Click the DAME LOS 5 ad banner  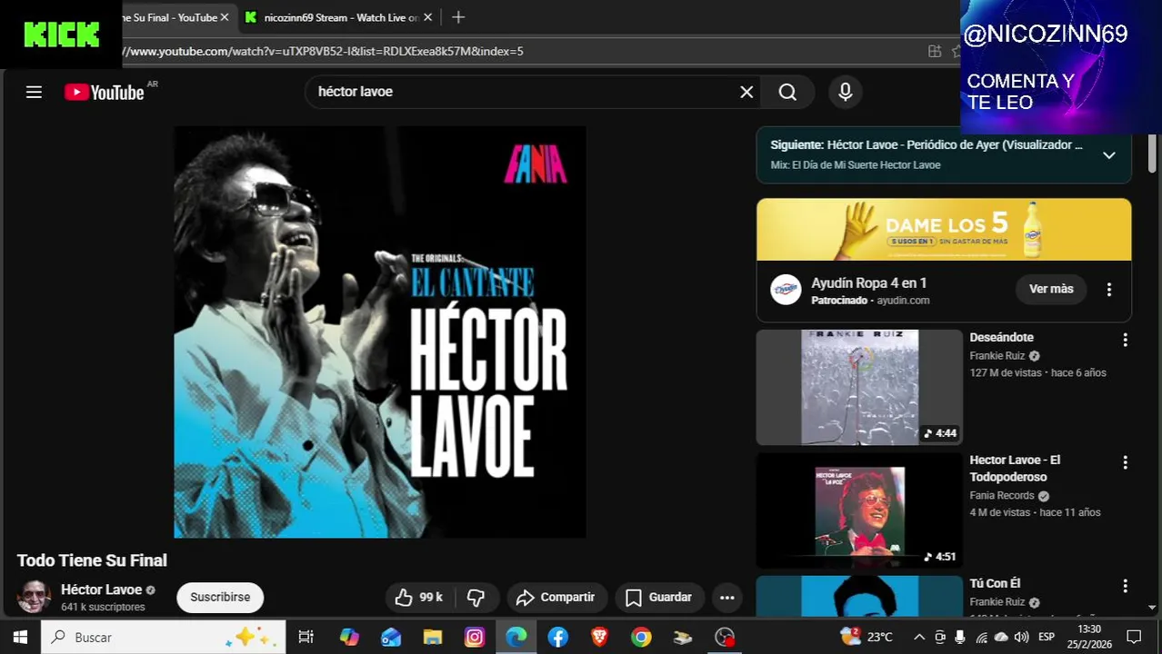944,230
